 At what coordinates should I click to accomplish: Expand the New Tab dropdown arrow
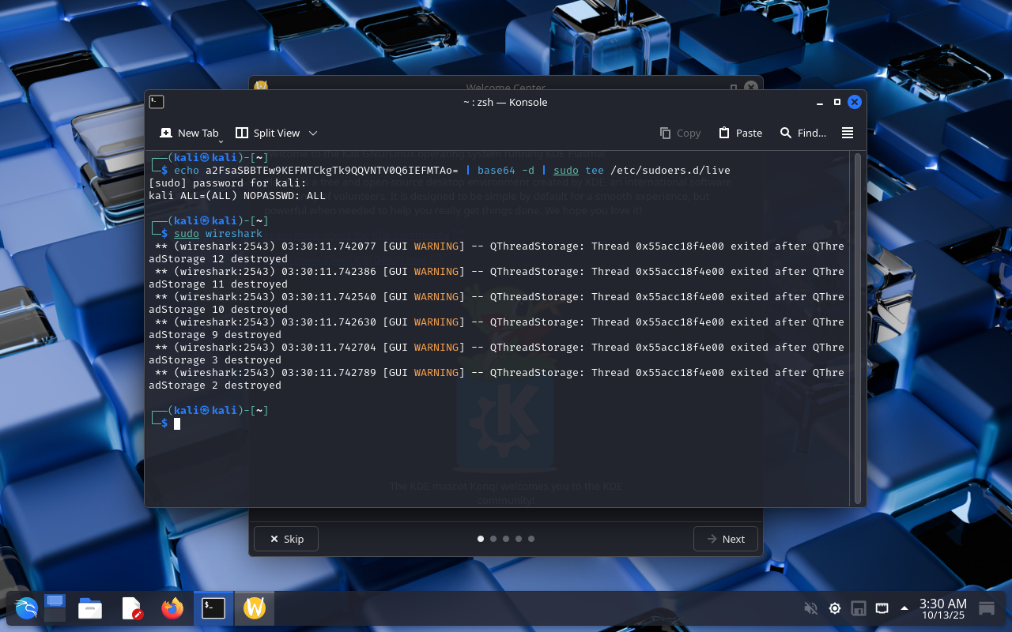click(x=221, y=140)
